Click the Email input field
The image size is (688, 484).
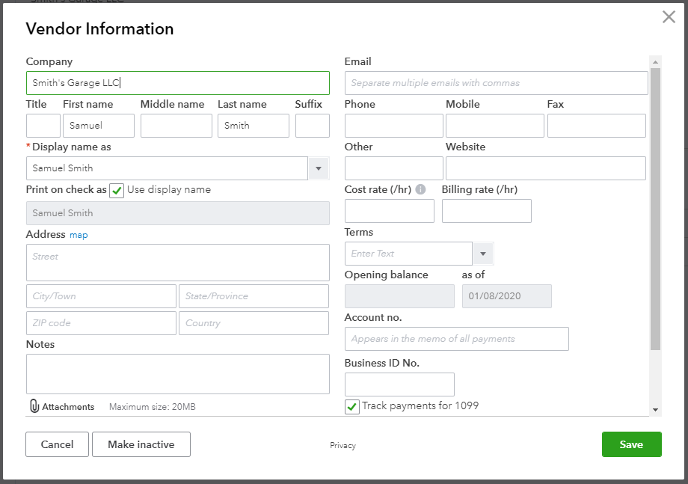pos(496,83)
